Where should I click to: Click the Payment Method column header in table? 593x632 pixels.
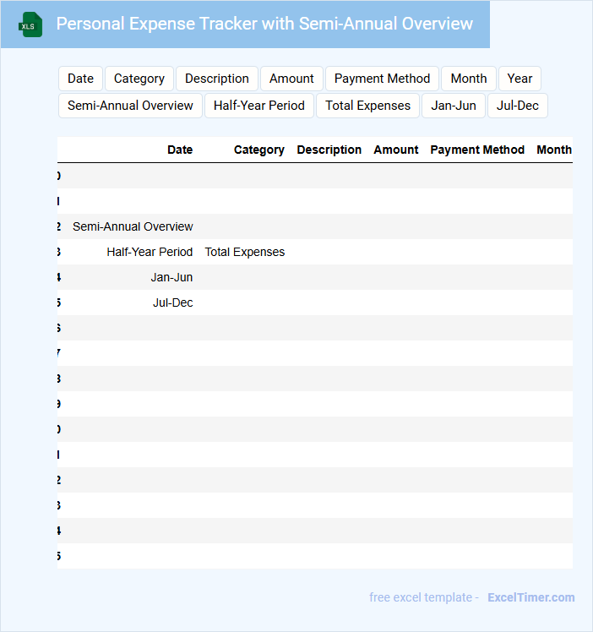click(477, 150)
